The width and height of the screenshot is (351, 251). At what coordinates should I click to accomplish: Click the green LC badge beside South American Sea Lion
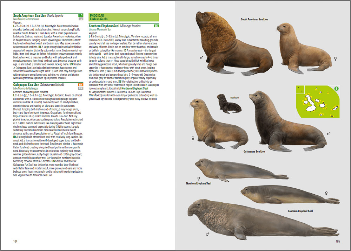click(81, 15)
